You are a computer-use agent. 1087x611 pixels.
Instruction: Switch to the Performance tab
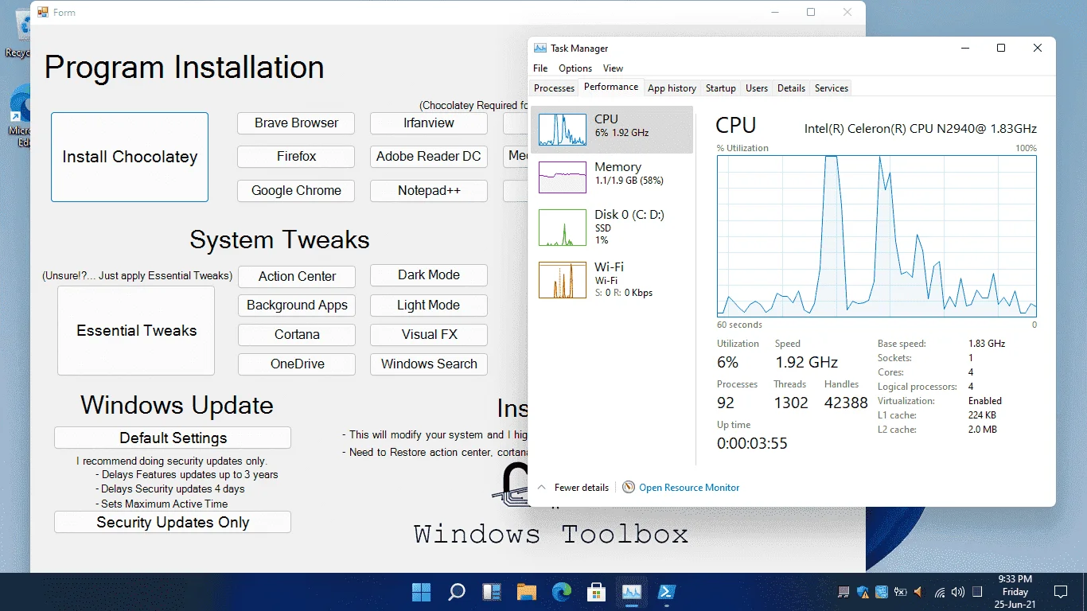click(x=611, y=88)
